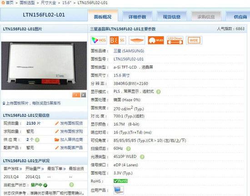This screenshot has height=196, width=250.
Task: Click pencil icon for 发布面板求购
Action: (x=57, y=131)
